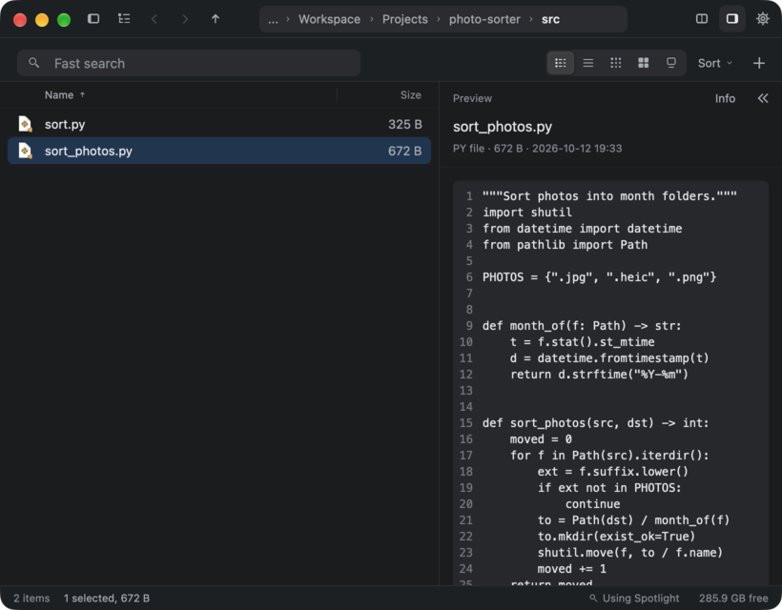
Task: Toggle the folder tree view icon
Action: pos(124,19)
